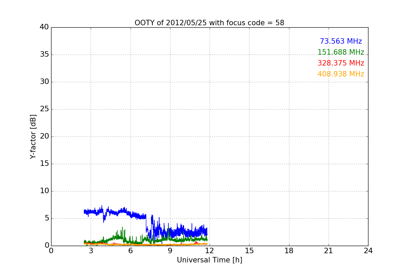This screenshot has width=409, height=273.
Task: Click the x-axis tick label '24'
Action: click(368, 250)
